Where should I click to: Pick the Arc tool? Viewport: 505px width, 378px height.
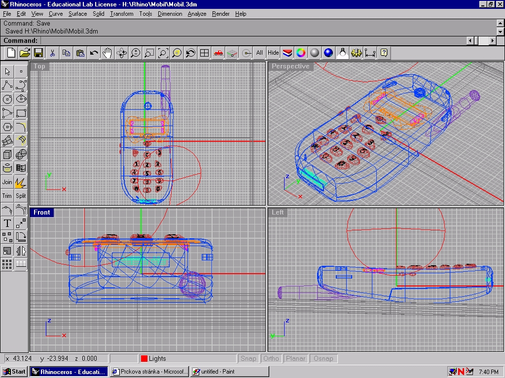pyautogui.click(x=7, y=113)
